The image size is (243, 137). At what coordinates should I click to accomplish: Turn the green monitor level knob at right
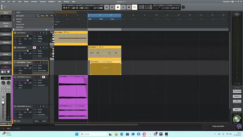point(237,119)
